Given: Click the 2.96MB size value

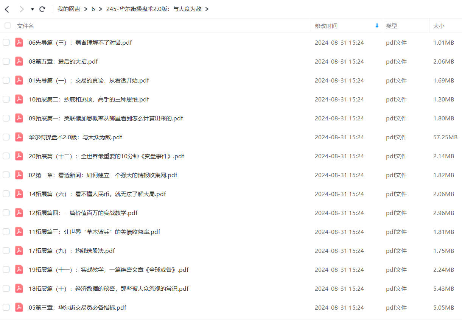Looking at the screenshot, I should (x=443, y=213).
